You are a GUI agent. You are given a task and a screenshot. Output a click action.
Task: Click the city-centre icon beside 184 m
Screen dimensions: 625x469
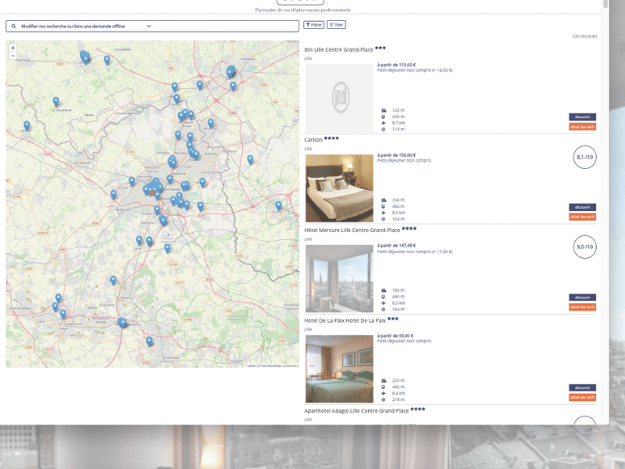[384, 310]
